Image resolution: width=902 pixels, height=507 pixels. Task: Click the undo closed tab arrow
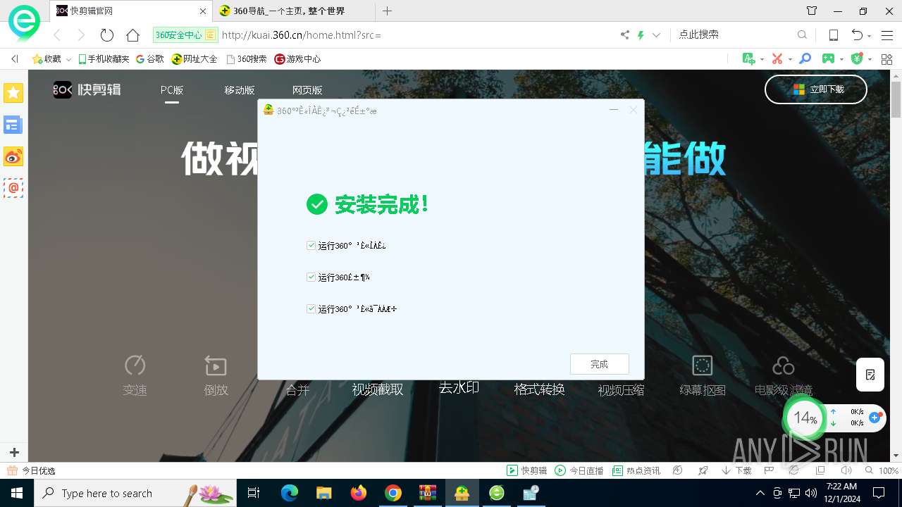tap(856, 35)
